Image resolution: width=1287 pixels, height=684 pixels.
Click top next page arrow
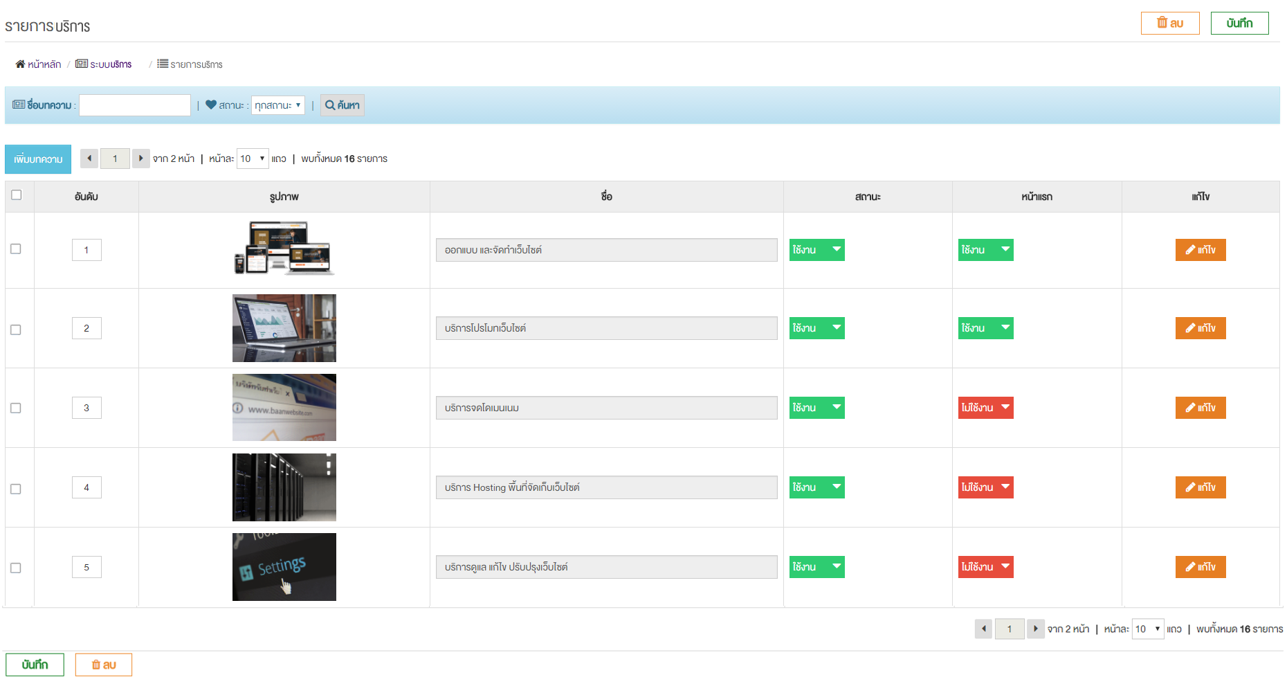(141, 159)
